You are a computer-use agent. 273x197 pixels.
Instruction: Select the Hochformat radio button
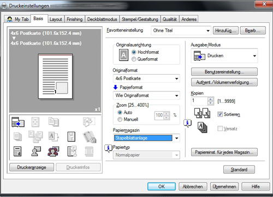coord(134,52)
